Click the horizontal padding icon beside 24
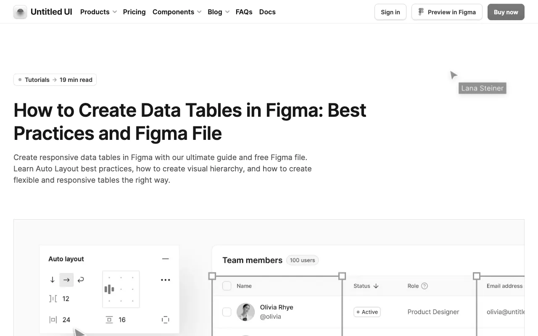The width and height of the screenshot is (538, 336). (53, 320)
